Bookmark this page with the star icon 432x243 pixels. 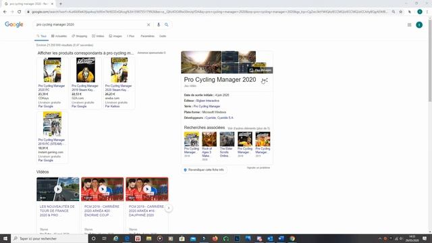[401, 11]
